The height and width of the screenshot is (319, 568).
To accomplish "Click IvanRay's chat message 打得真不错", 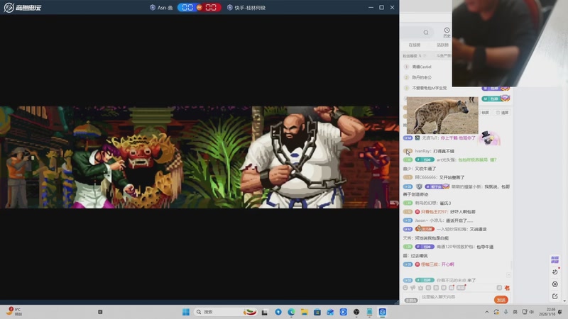I will (444, 151).
